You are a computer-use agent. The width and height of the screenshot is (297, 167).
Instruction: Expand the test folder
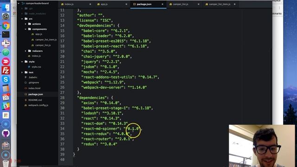(x=22, y=72)
